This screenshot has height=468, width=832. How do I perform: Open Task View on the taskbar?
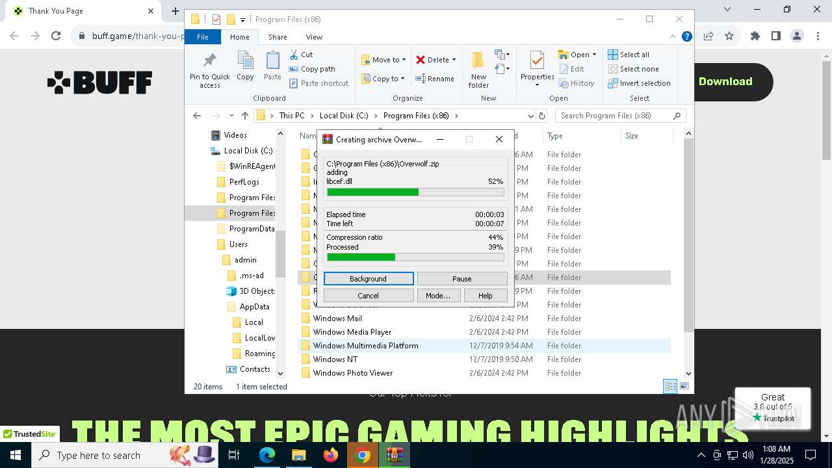click(234, 455)
